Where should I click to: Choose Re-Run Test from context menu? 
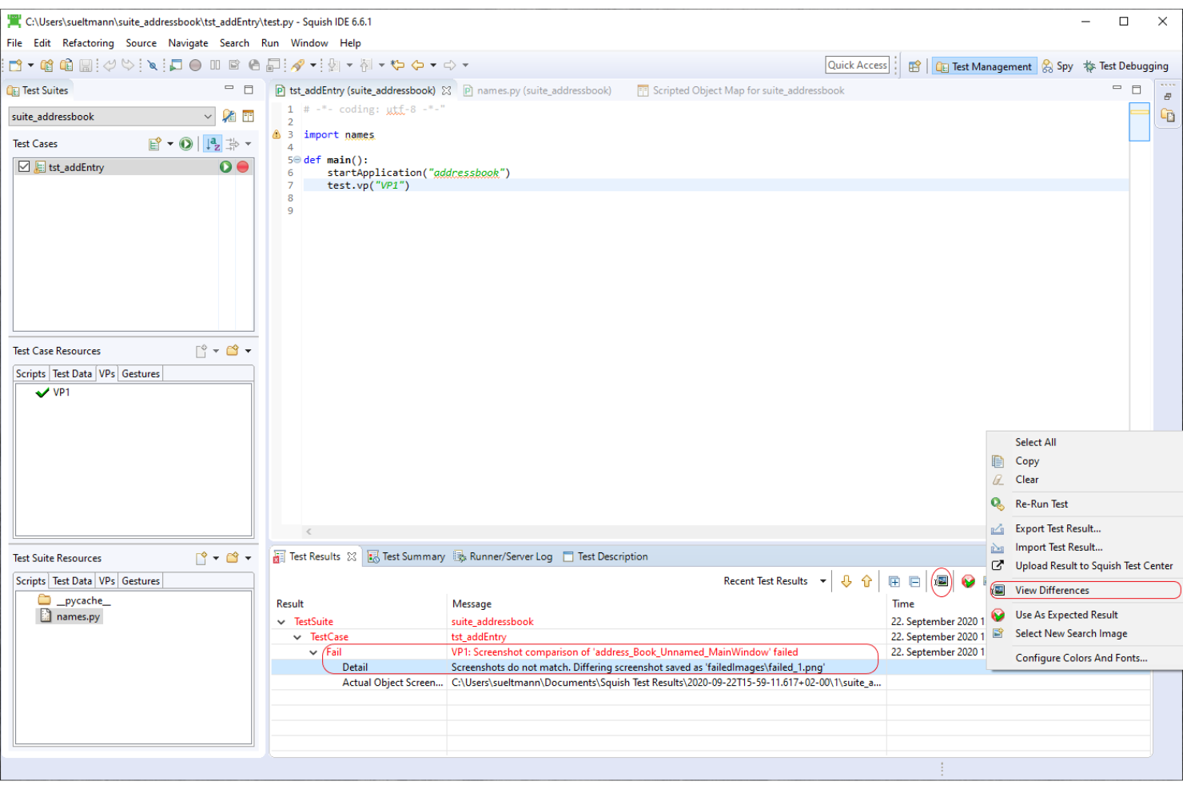tap(1085, 504)
